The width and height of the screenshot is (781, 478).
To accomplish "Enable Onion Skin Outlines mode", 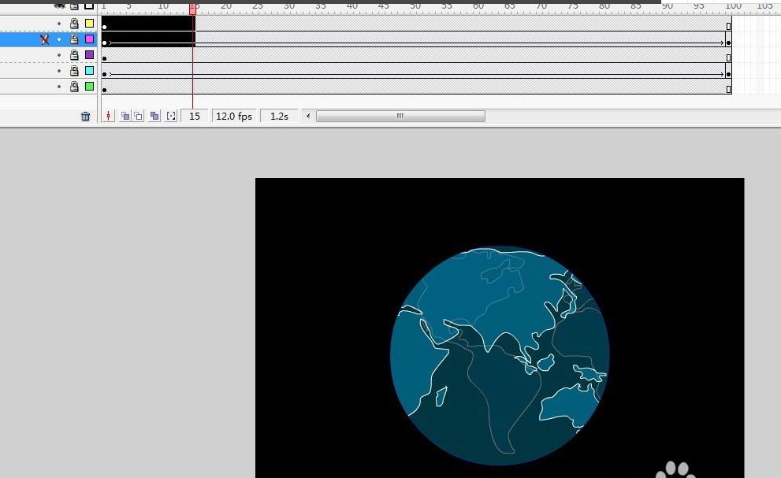I will (138, 117).
